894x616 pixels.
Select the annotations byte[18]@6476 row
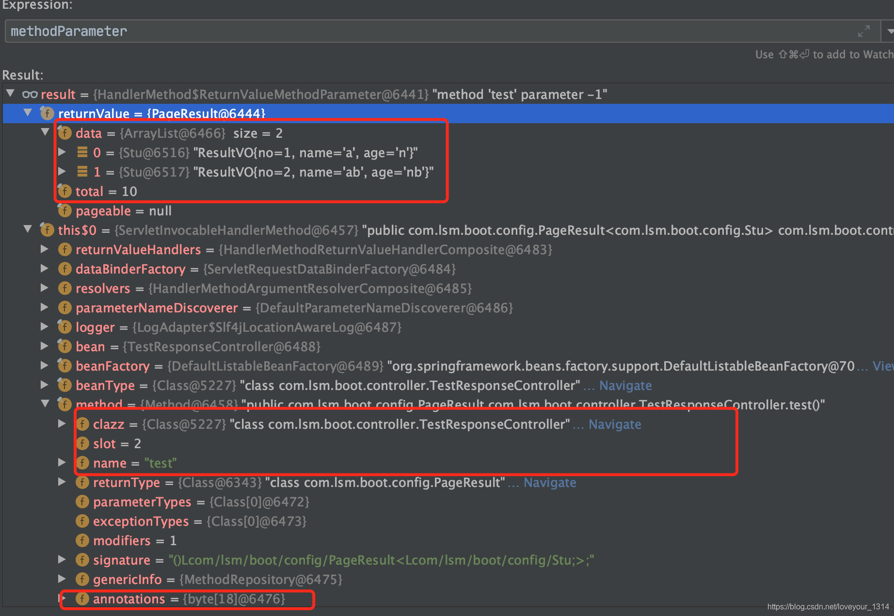(x=448, y=599)
